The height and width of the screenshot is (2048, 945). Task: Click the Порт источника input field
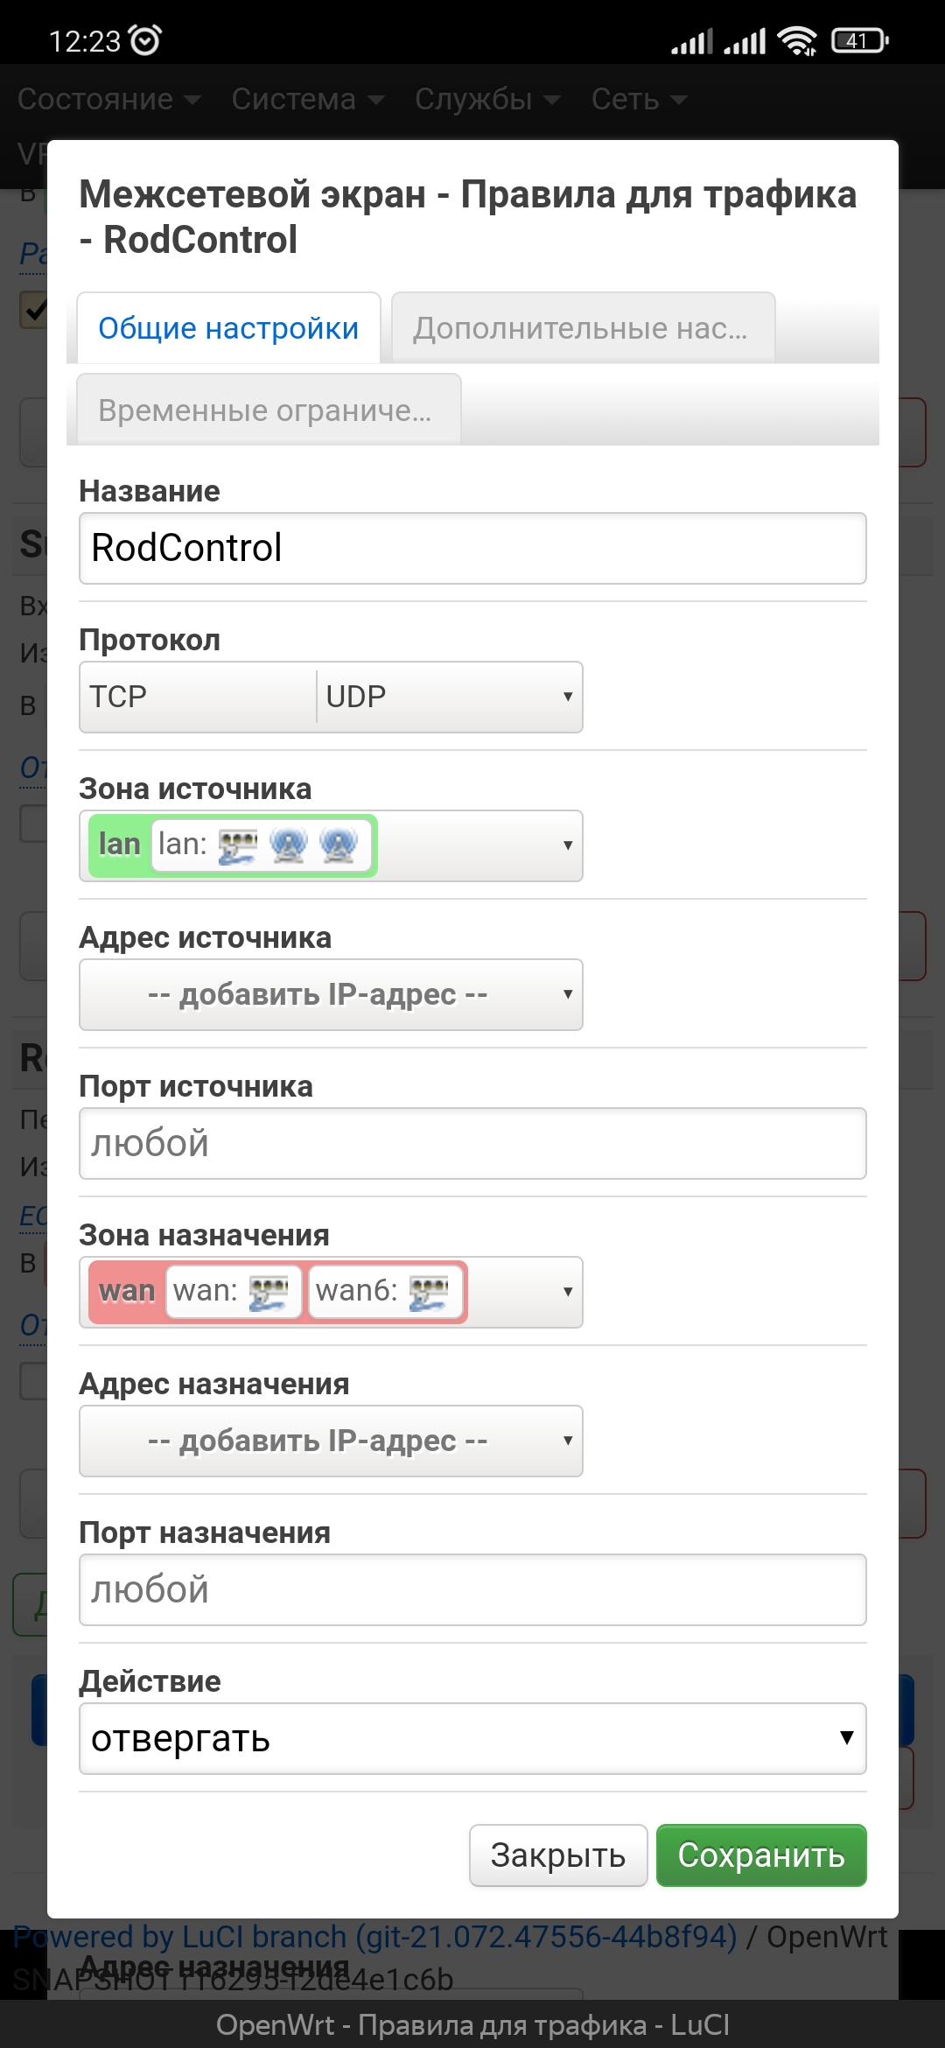(472, 1144)
